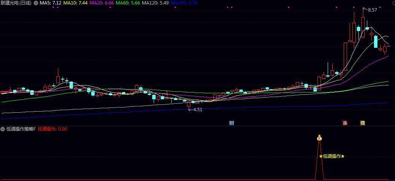Select the 联建光电(日线) chart title

pos(16,3)
